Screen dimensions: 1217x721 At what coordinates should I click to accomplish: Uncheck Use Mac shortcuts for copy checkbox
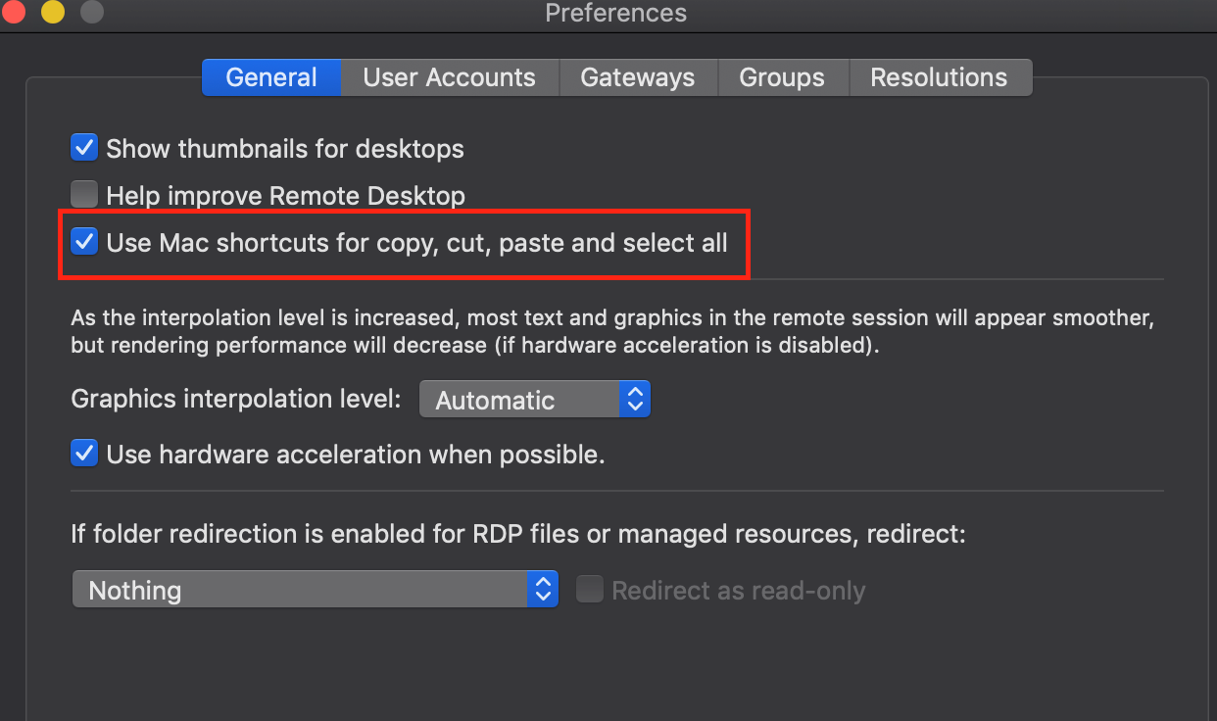pos(84,242)
